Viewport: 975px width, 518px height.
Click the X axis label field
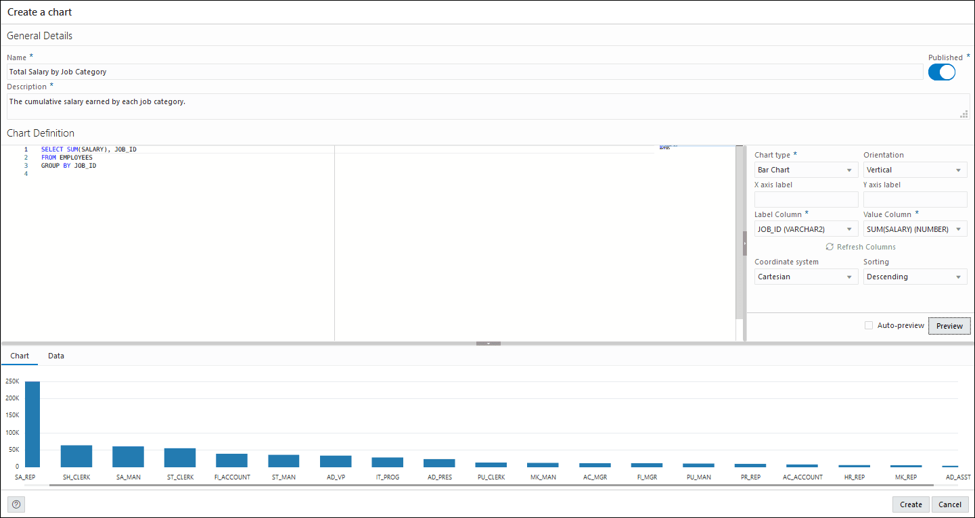[805, 199]
